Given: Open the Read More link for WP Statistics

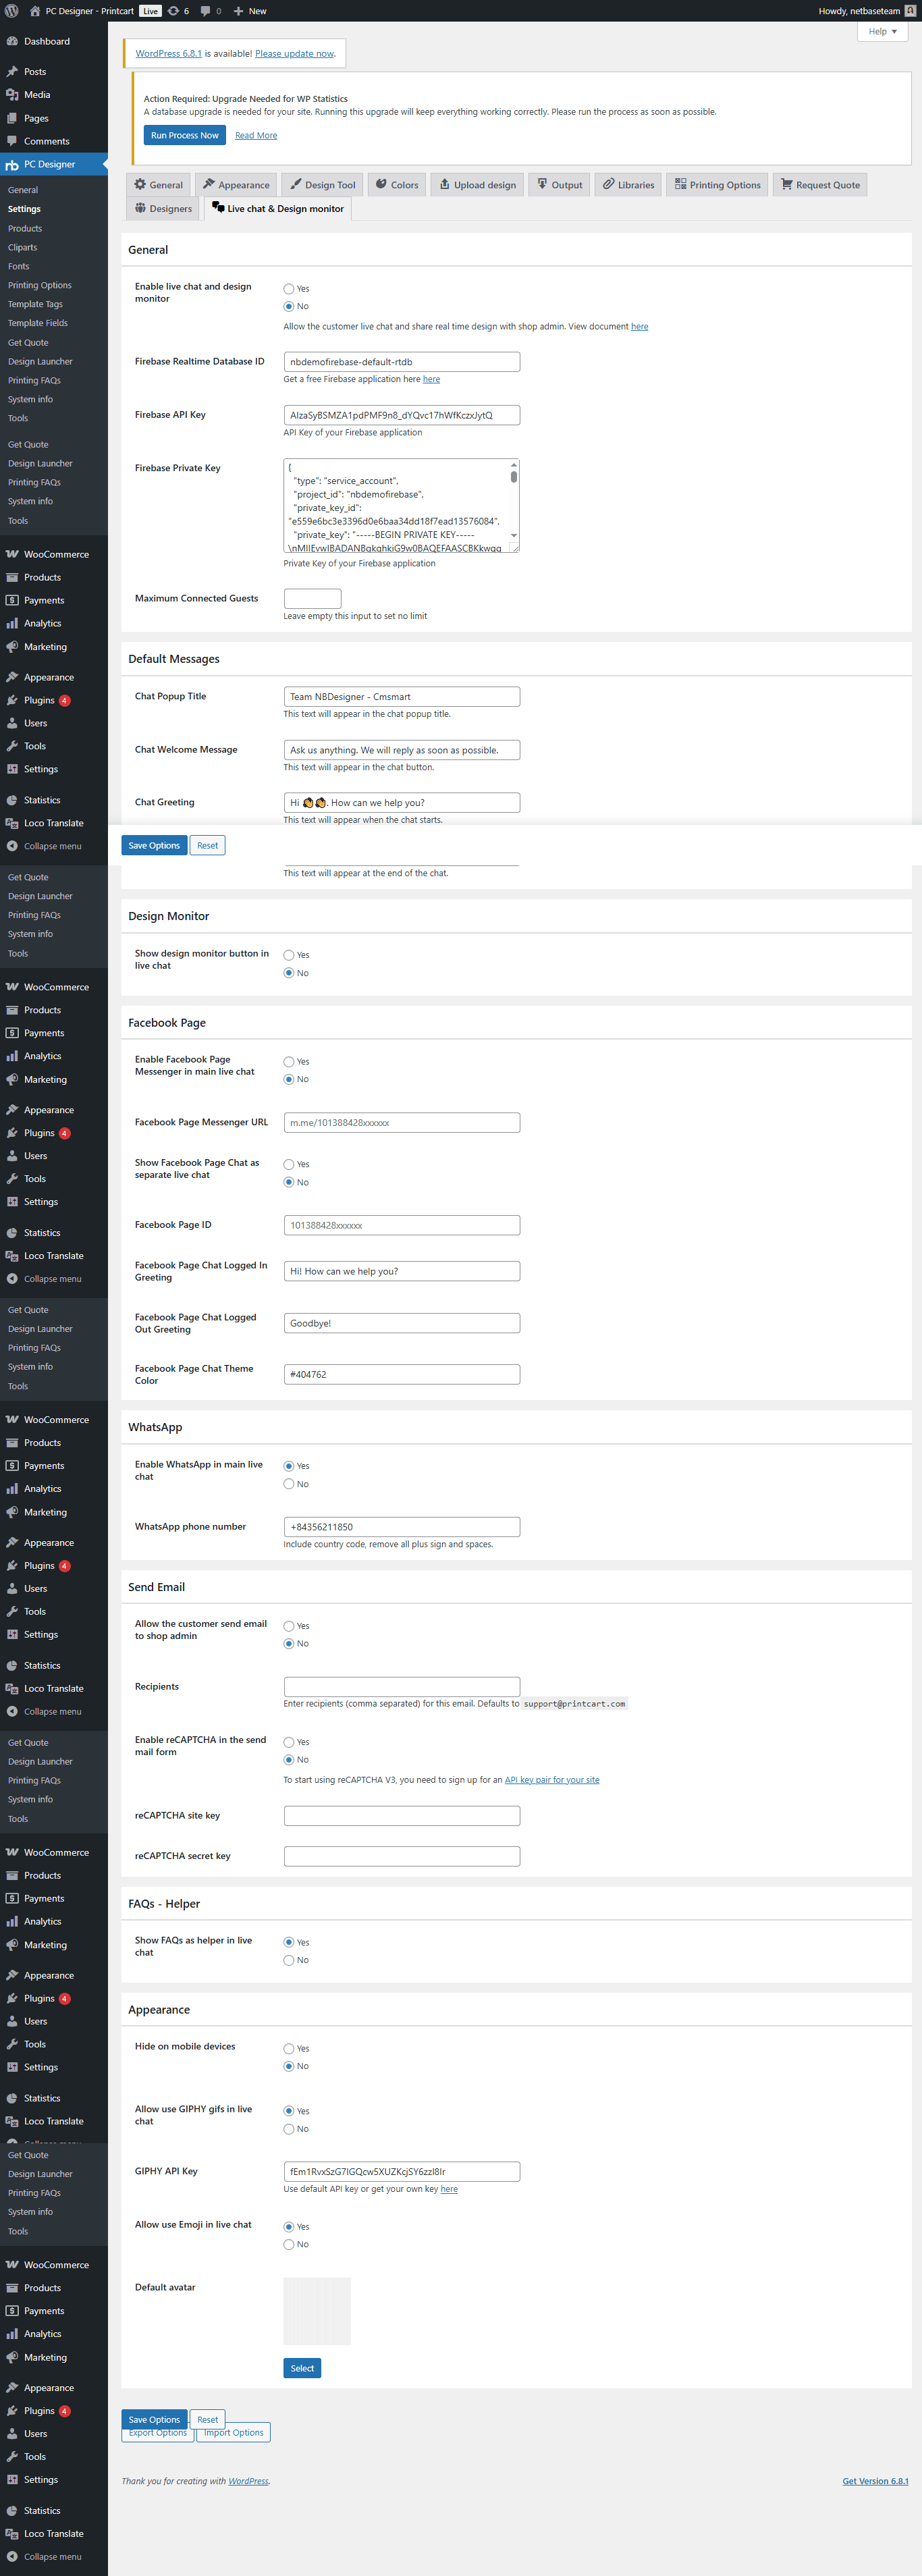Looking at the screenshot, I should click(x=256, y=135).
